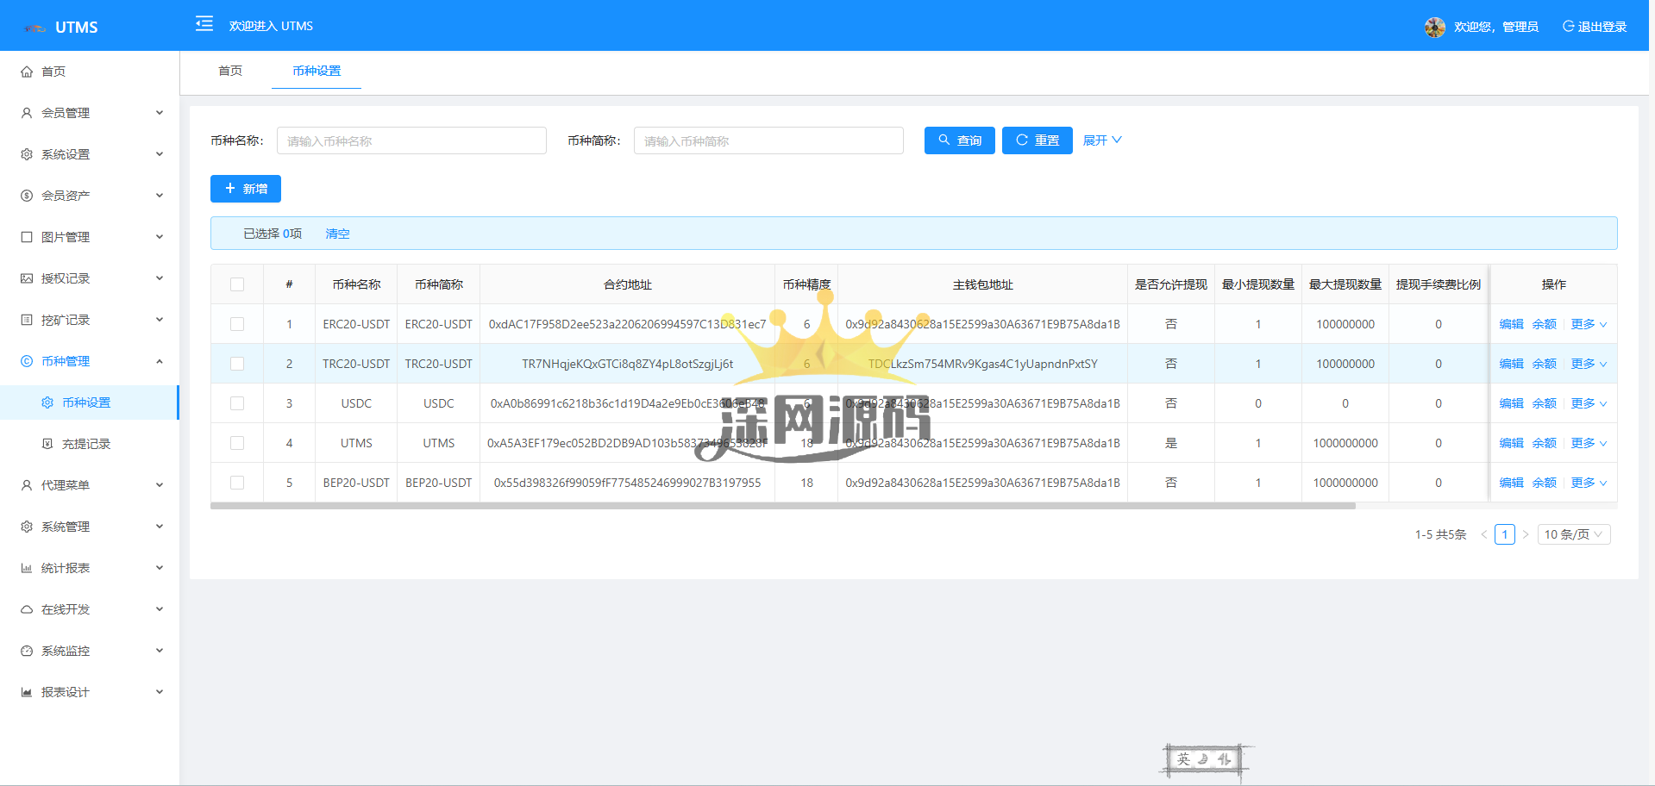Toggle the select-all checkbox in table header
1655x786 pixels.
click(237, 284)
